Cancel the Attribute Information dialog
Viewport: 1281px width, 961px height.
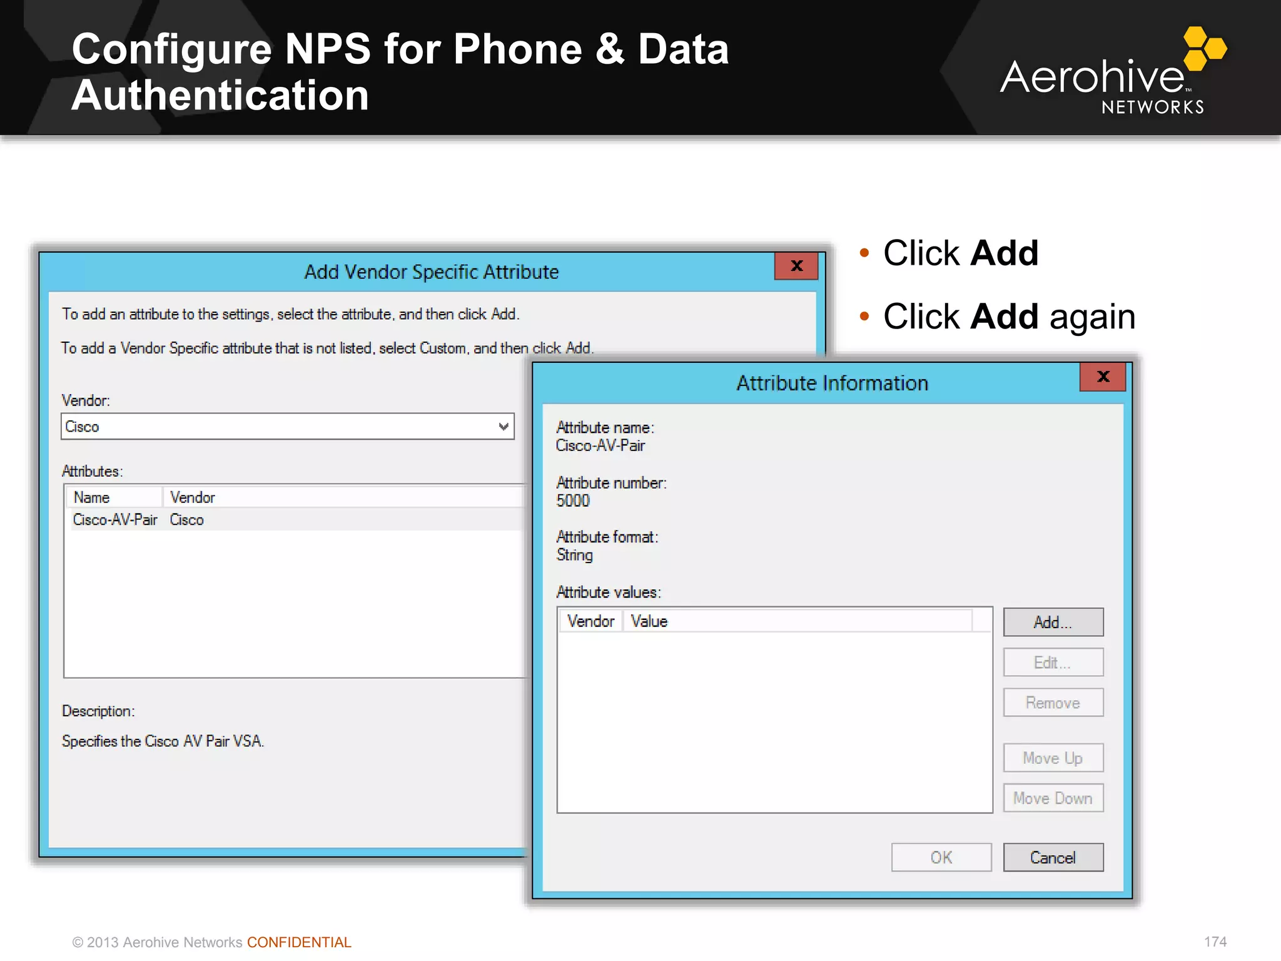[1053, 857]
